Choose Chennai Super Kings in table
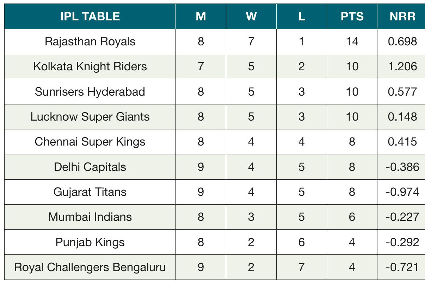The height and width of the screenshot is (282, 425). tap(90, 142)
